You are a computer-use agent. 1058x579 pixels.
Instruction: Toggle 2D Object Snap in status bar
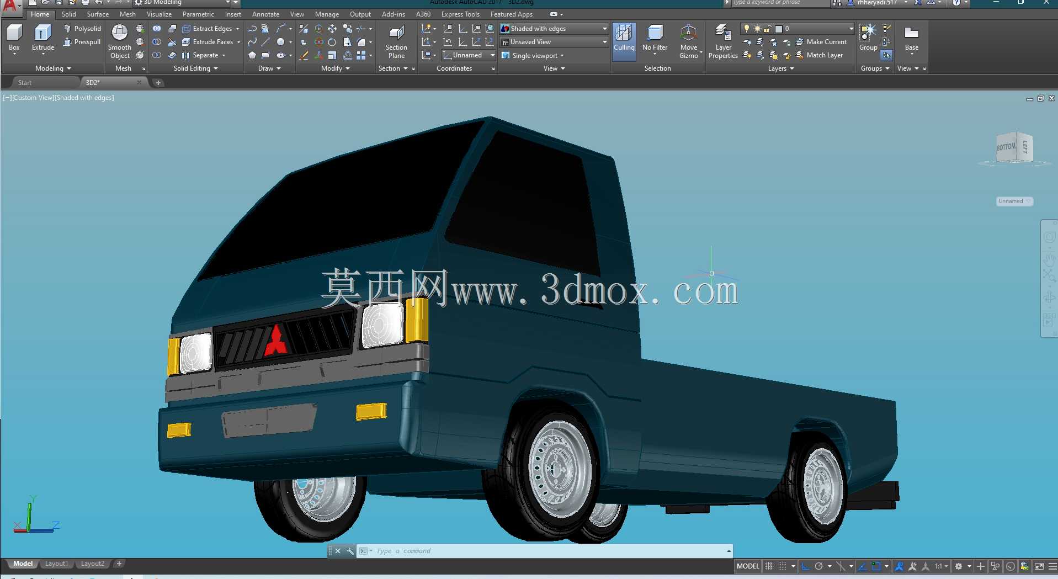(876, 566)
